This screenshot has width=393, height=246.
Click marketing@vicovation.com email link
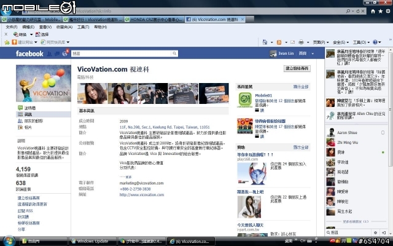[141, 183]
